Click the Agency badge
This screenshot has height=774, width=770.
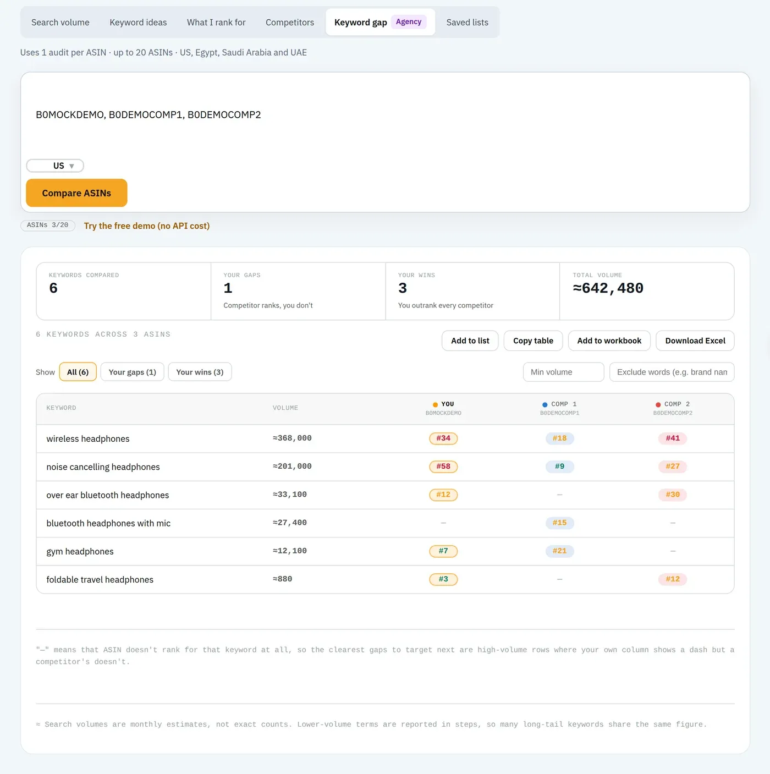(409, 22)
